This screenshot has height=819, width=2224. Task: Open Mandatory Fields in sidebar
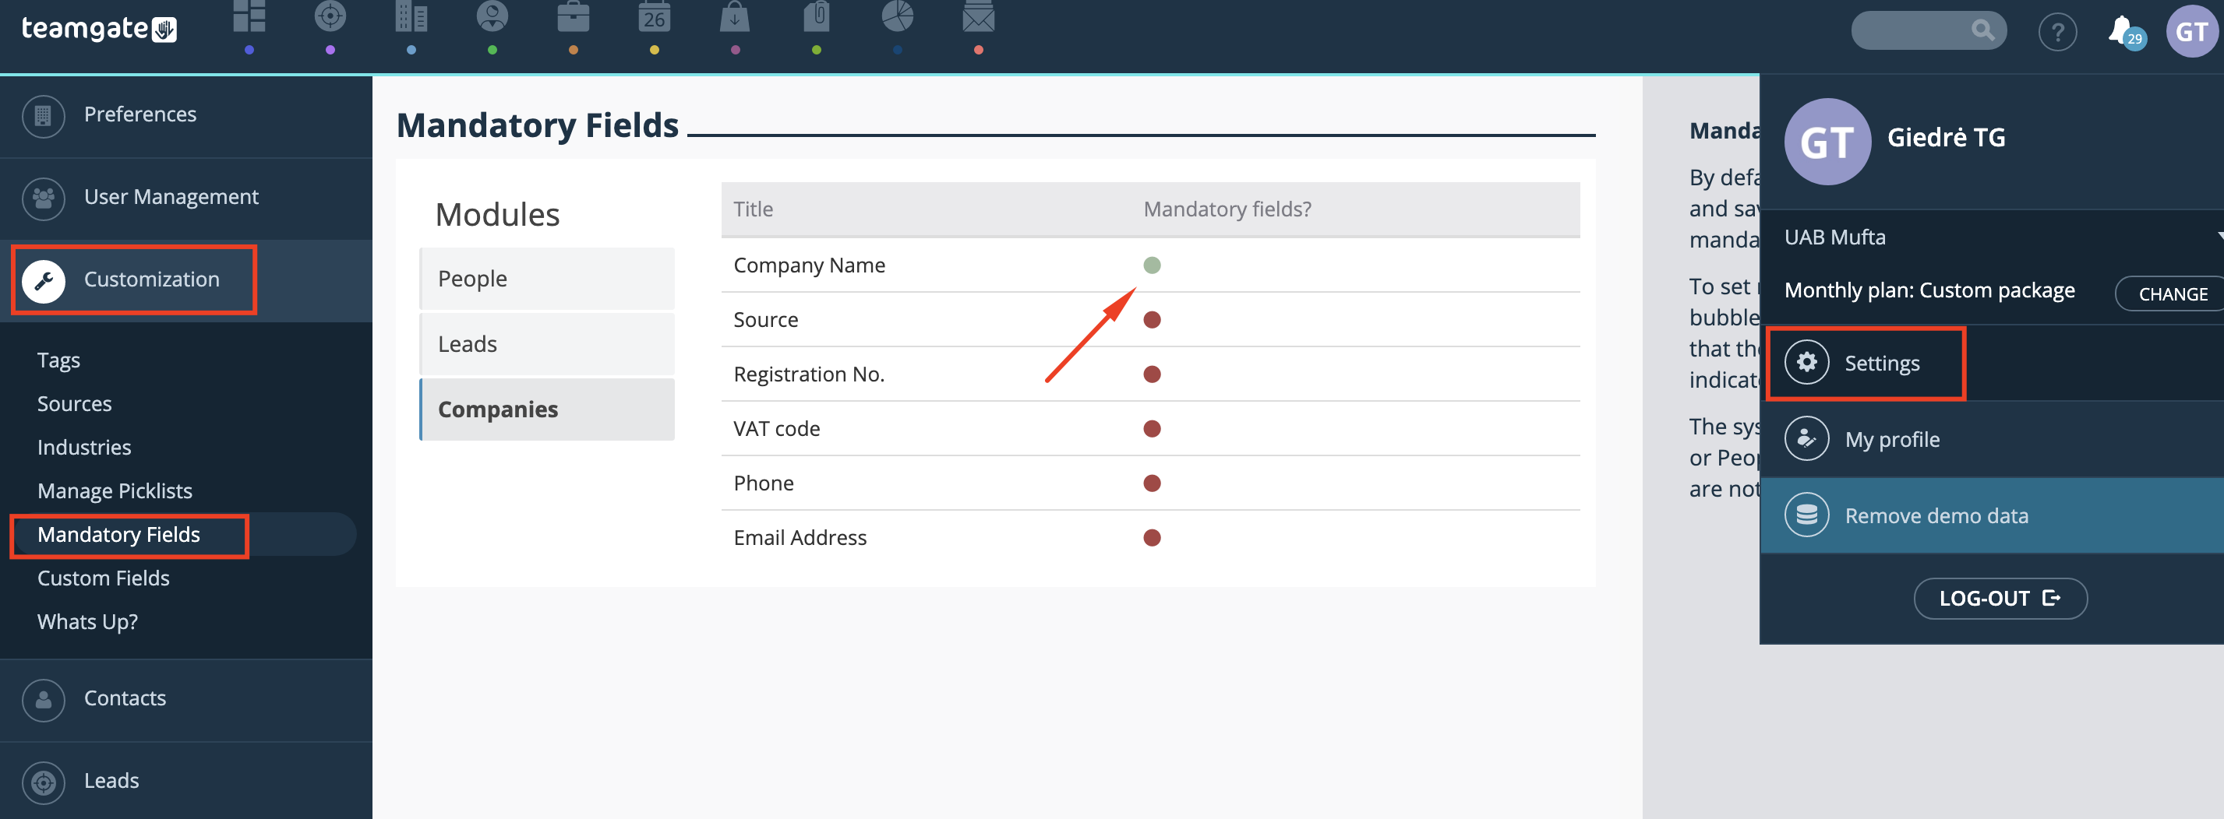click(x=118, y=535)
